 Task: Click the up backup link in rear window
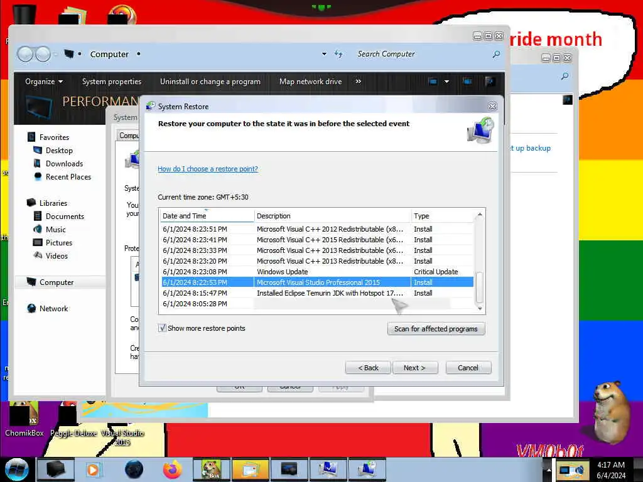pyautogui.click(x=530, y=148)
